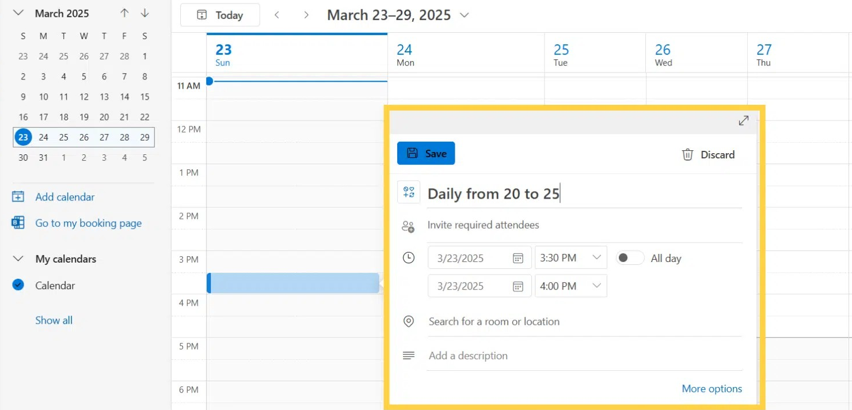
Task: Open the end date calendar picker
Action: (518, 286)
